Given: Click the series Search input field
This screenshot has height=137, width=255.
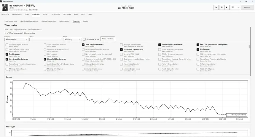Looking at the screenshot, I should click(46, 39).
